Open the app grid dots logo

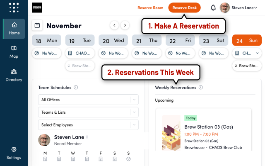(14, 7)
